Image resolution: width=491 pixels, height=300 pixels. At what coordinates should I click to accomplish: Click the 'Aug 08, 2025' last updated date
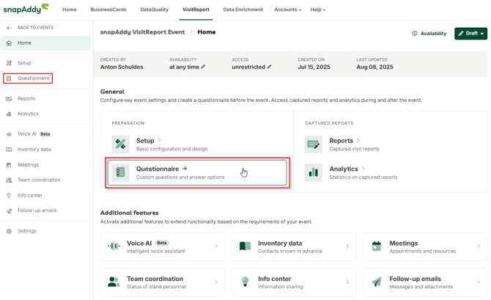[x=374, y=67]
